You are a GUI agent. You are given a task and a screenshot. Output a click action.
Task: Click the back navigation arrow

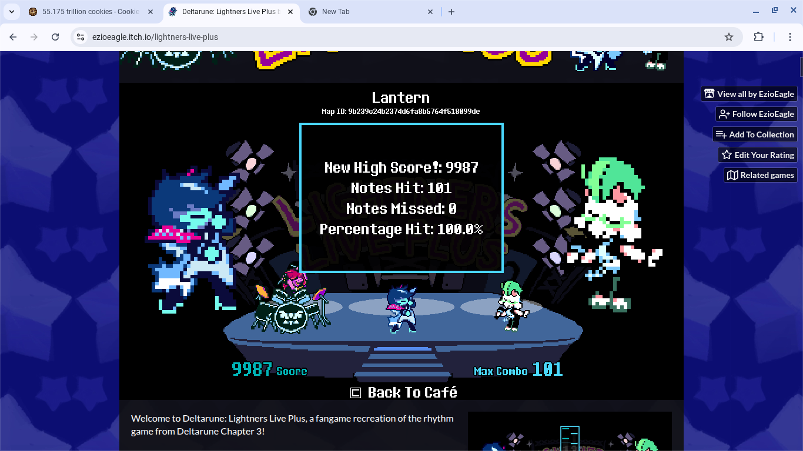point(12,36)
